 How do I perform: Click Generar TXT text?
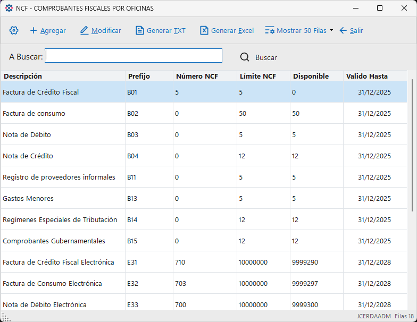166,31
